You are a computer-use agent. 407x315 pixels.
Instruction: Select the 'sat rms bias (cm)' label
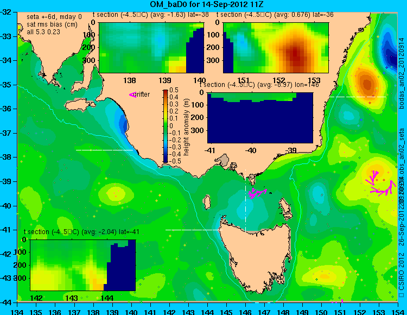click(52, 24)
